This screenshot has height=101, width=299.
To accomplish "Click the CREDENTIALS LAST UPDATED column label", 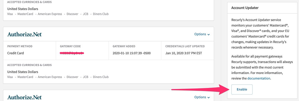I will pos(185,46).
